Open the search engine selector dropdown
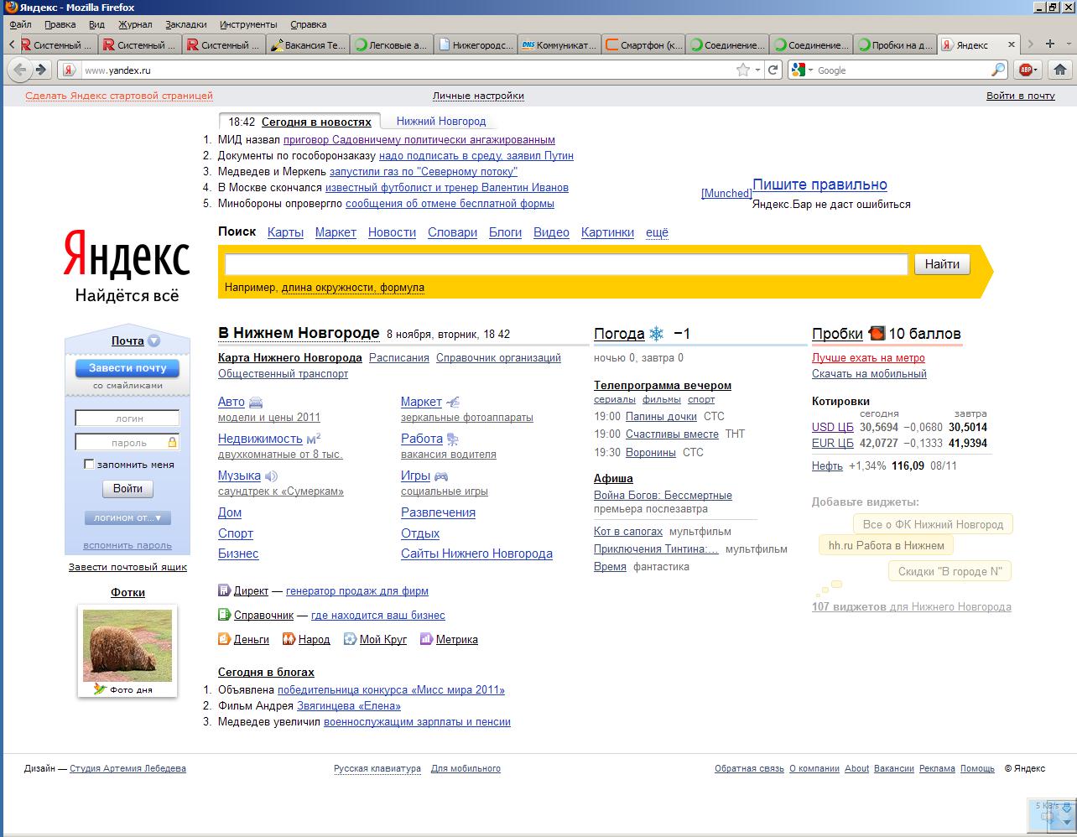Screen dimensions: 1077x837 click(810, 70)
